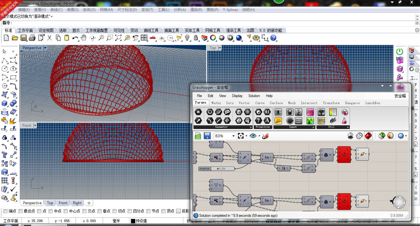Open the zoom extents dropdown arrow in Grasshopper

click(246, 136)
